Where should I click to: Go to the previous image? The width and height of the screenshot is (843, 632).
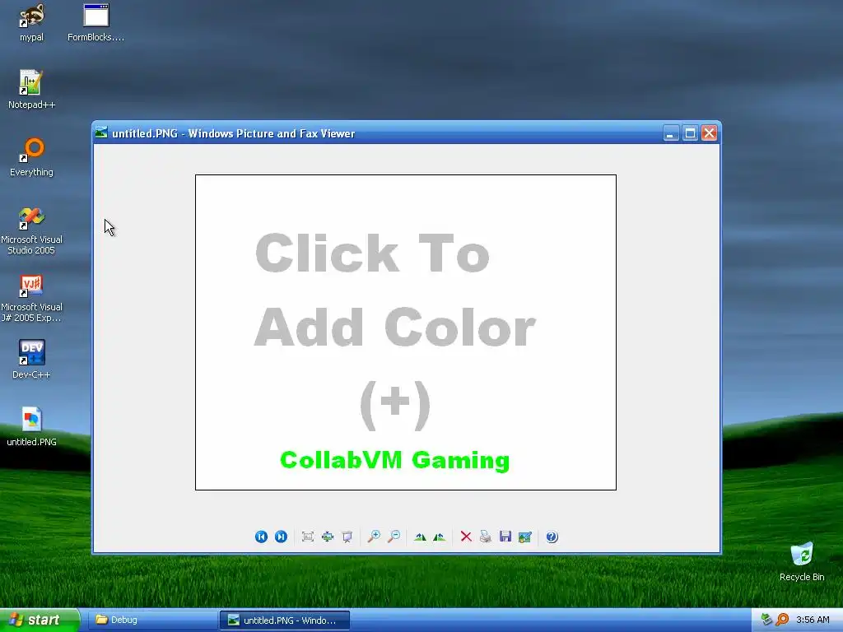(261, 537)
